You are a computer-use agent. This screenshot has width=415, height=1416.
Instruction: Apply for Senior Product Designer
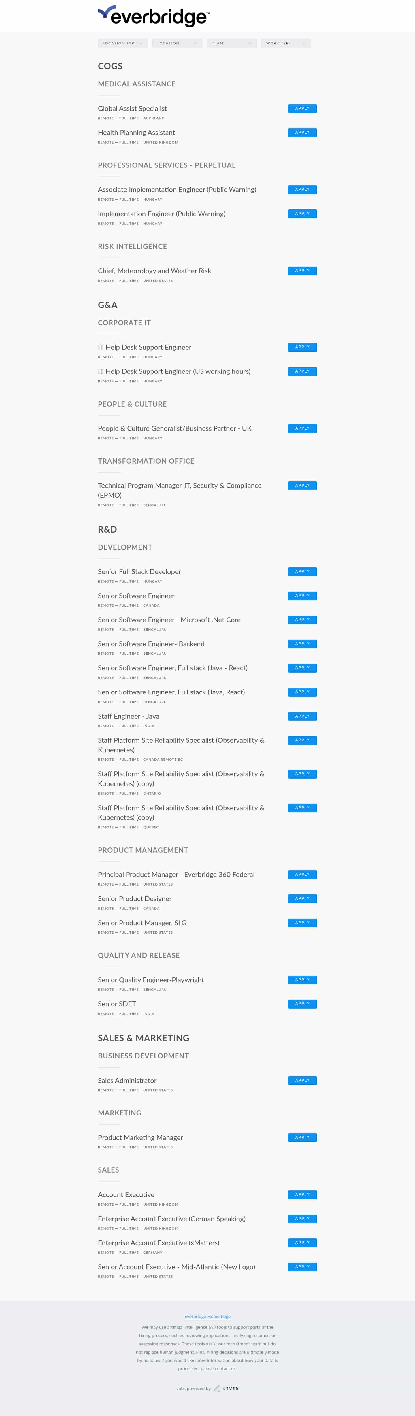point(302,899)
